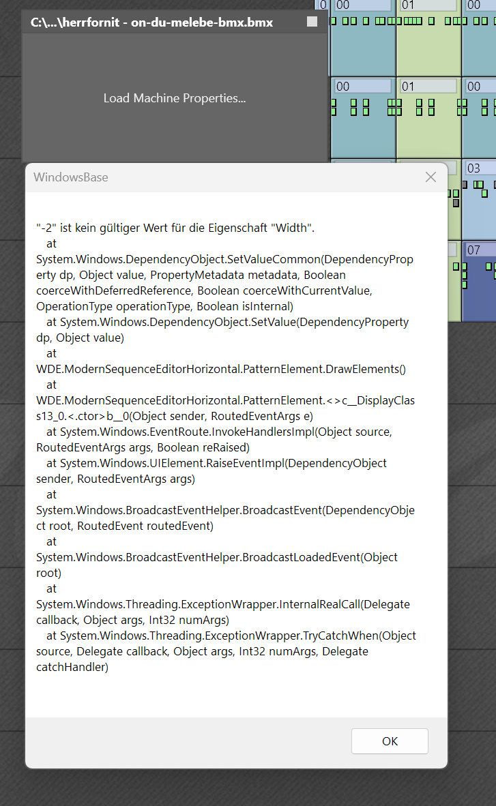Screen dimensions: 496x806
Task: Click the herrfornit on-du-melebe-bmx.bmx title bar
Action: pyautogui.click(x=175, y=22)
